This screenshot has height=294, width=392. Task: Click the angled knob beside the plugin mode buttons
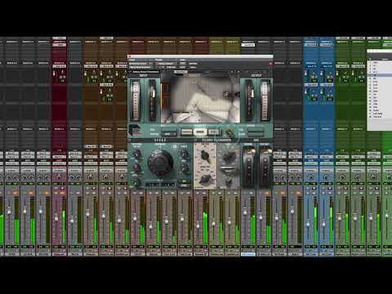229,132
